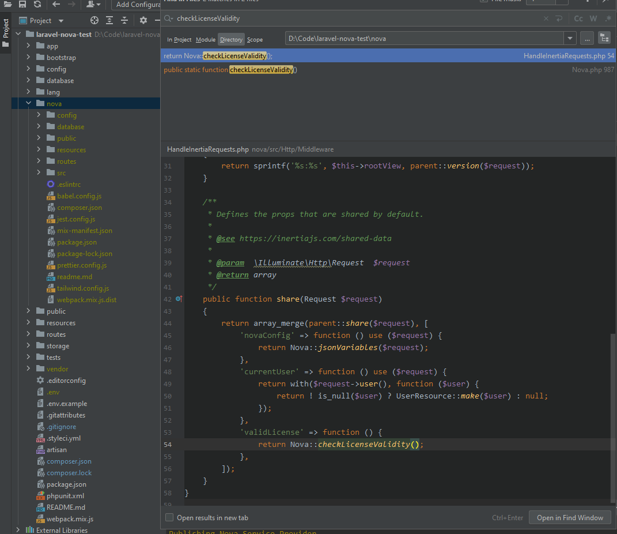Click the new filter regex icon in search bar
The height and width of the screenshot is (534, 617).
608,18
